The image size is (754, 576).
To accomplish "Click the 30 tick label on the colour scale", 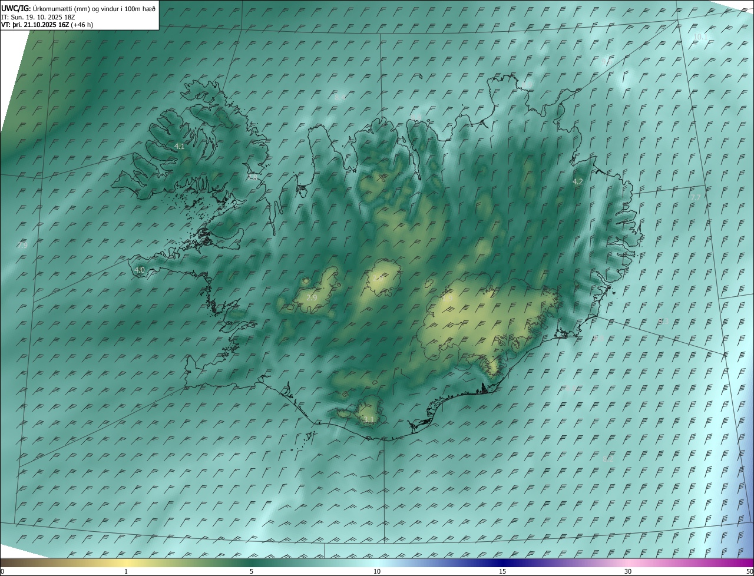I will point(628,572).
